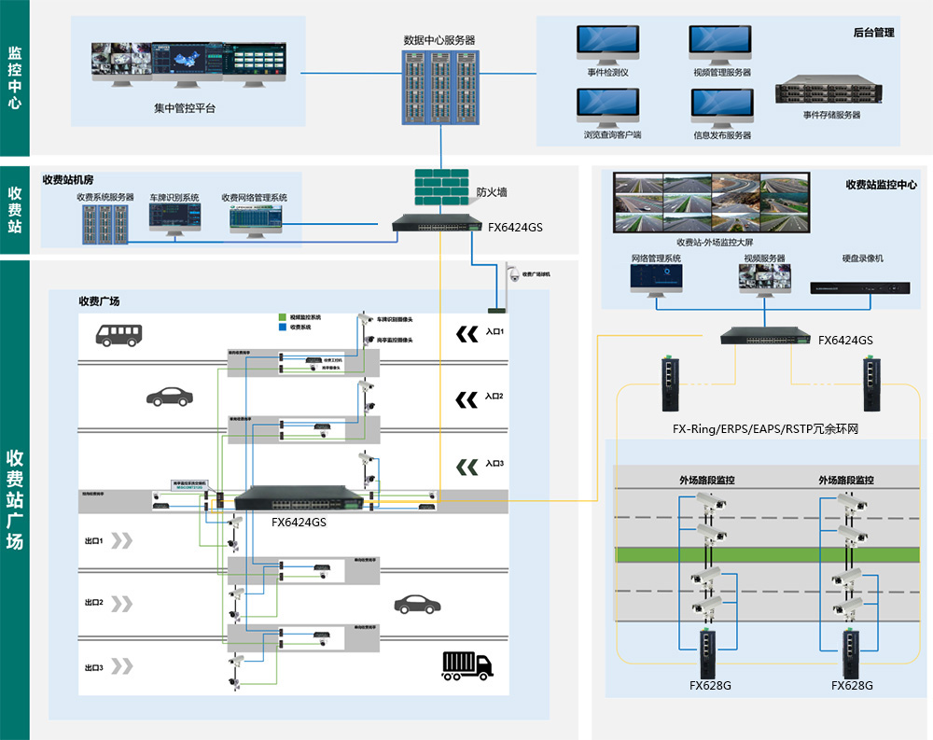Click the firewall brick wall icon
Screen dimensions: 933x740
[x=439, y=188]
